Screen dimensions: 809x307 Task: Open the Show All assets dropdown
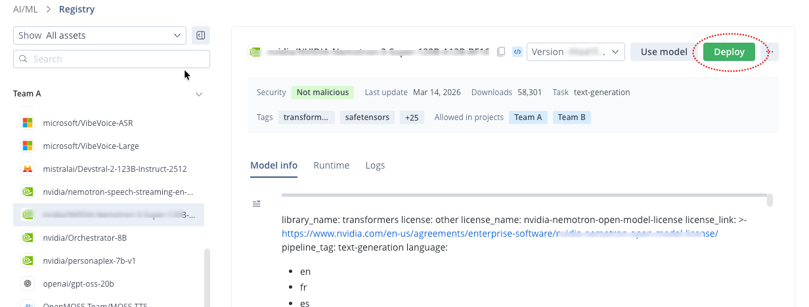pos(100,35)
